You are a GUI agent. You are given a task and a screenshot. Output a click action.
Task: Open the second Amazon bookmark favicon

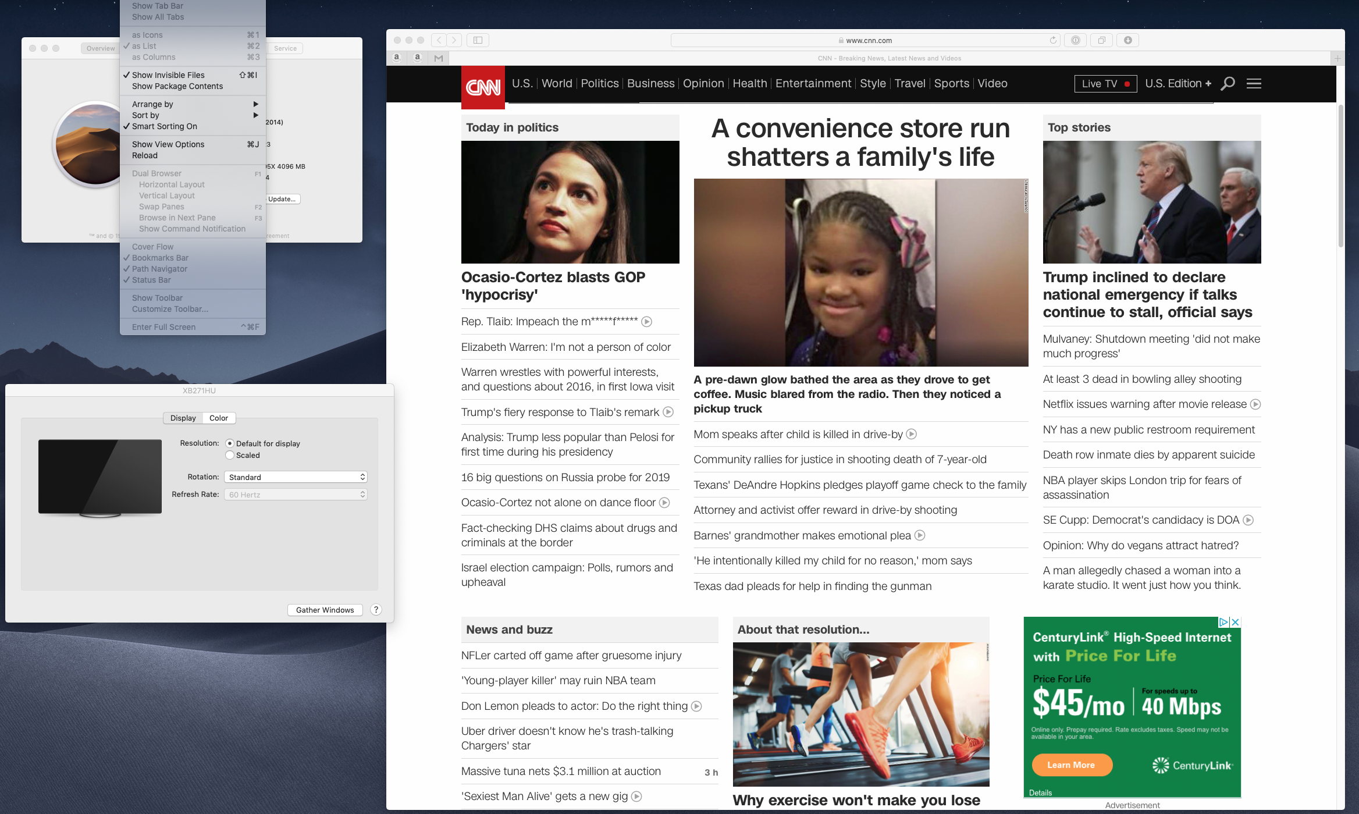click(417, 58)
